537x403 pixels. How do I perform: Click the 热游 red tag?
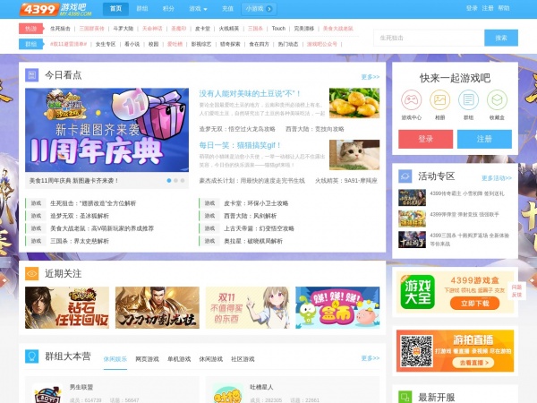31,29
